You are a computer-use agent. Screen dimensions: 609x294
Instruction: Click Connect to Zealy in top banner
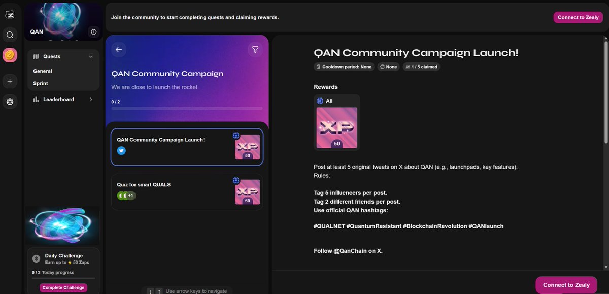578,17
